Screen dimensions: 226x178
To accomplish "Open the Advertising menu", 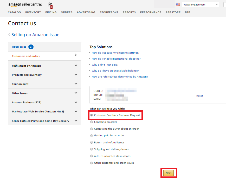I will (86, 12).
